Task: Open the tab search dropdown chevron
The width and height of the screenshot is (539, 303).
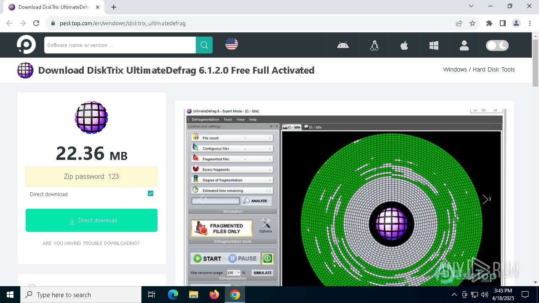Action: pos(471,6)
